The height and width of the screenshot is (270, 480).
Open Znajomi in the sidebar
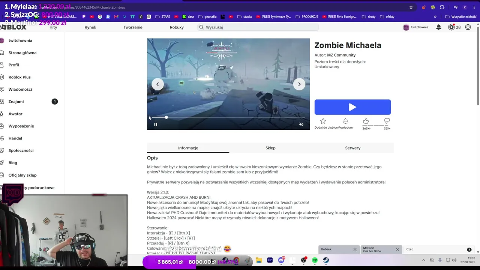click(16, 102)
